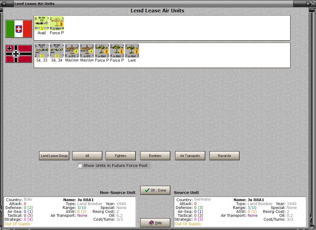This screenshot has height=230, width=316.
Task: Select the German Force P Ju 88A1 with 3 in its top-left corner
Action: 117,51
